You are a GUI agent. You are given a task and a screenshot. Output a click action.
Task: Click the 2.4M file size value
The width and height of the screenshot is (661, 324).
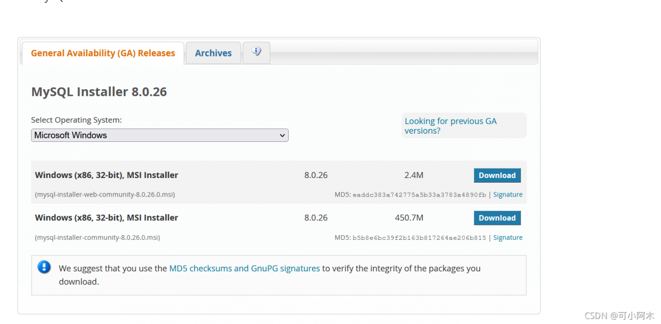click(x=414, y=175)
